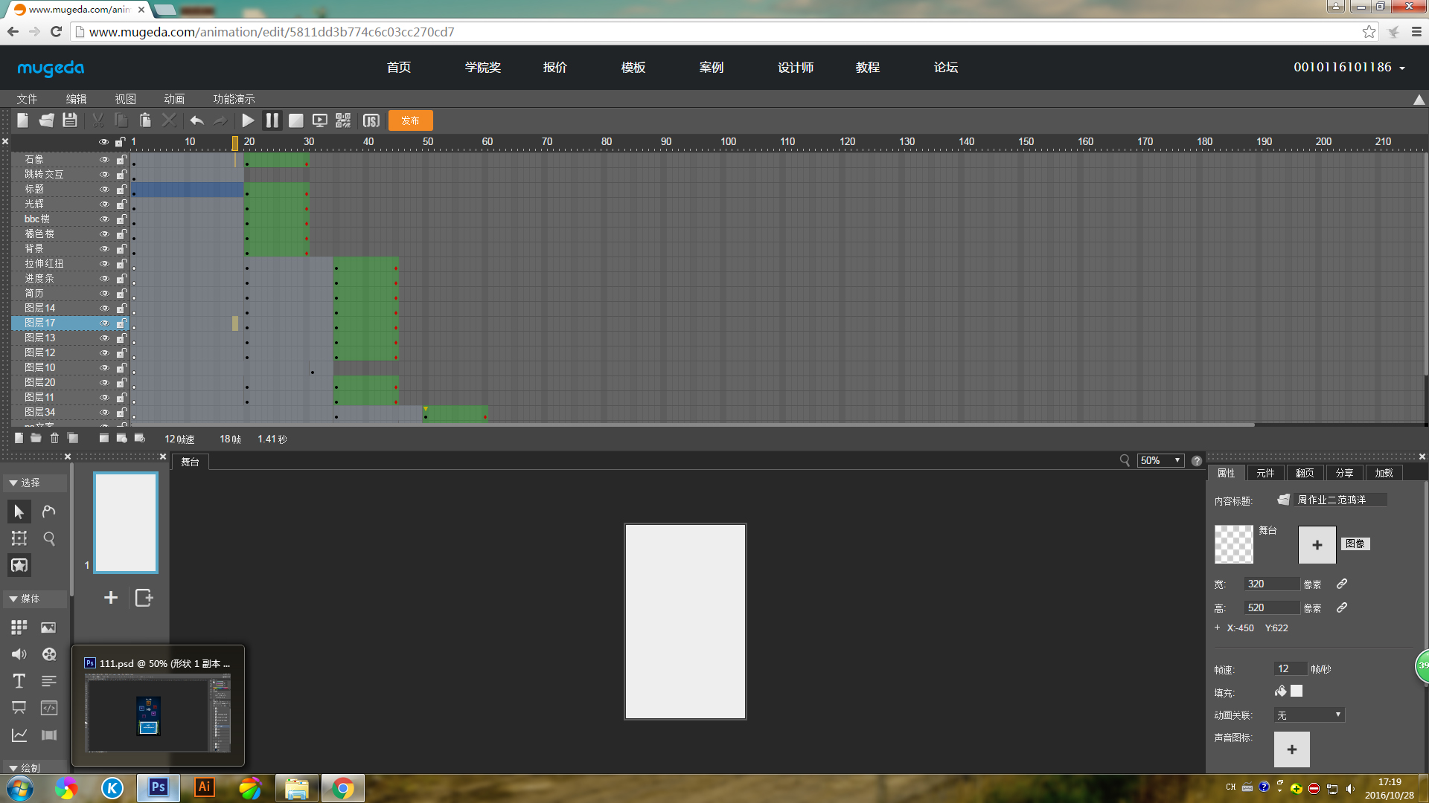Click the add page plus button
The width and height of the screenshot is (1429, 803).
[x=111, y=598]
